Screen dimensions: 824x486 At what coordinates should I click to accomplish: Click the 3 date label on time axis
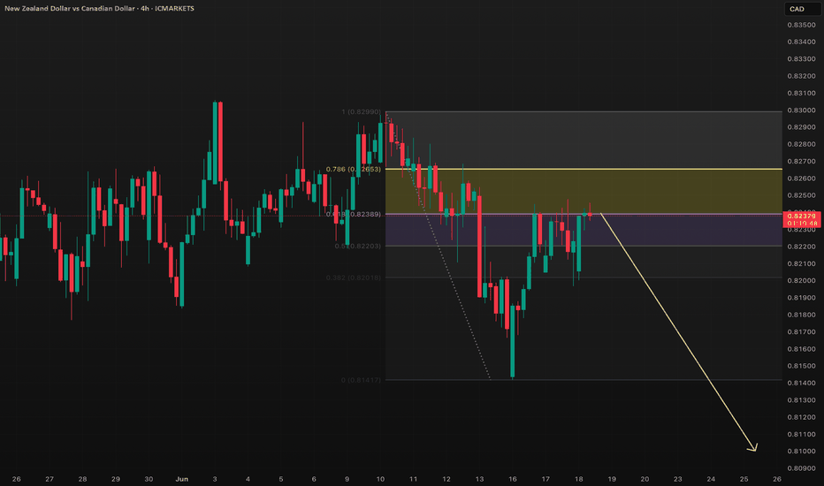215,479
